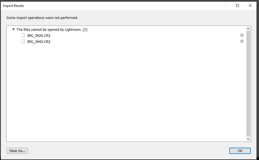Click the scrollbar up arrow

[x=248, y=29]
